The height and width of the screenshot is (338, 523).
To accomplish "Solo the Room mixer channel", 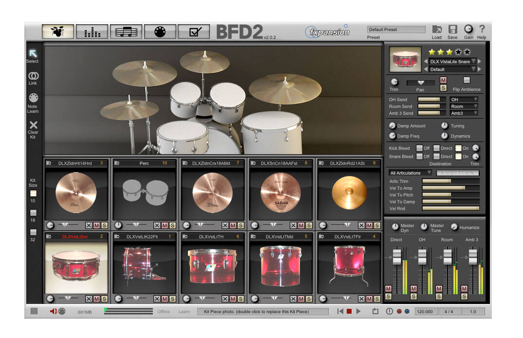I will point(439,296).
